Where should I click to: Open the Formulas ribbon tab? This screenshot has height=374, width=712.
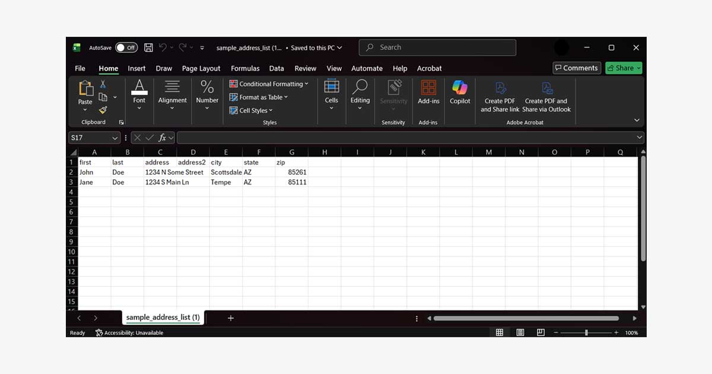(x=245, y=68)
